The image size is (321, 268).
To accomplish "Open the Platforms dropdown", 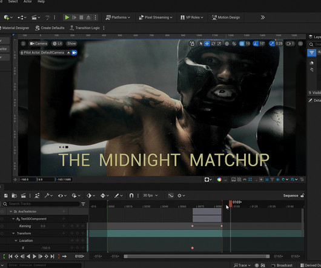I will 118,18.
